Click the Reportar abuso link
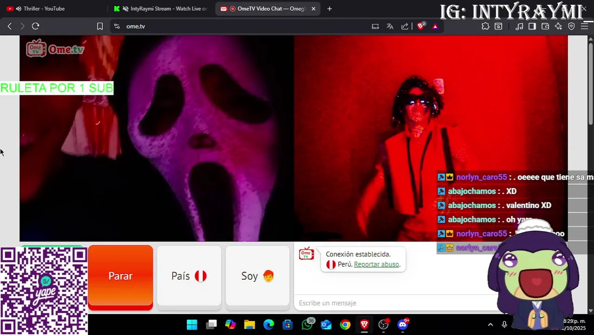 coord(376,264)
